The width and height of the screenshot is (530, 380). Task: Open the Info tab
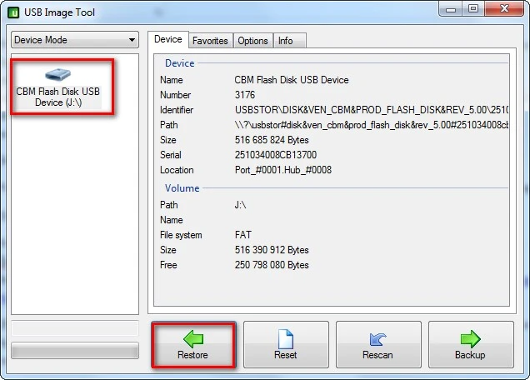[290, 41]
